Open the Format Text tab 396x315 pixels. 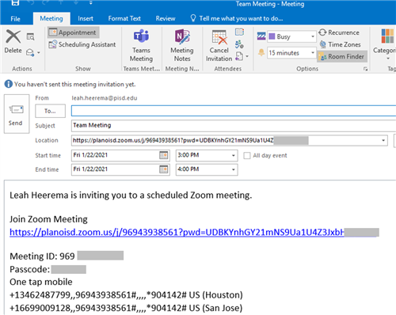click(124, 18)
